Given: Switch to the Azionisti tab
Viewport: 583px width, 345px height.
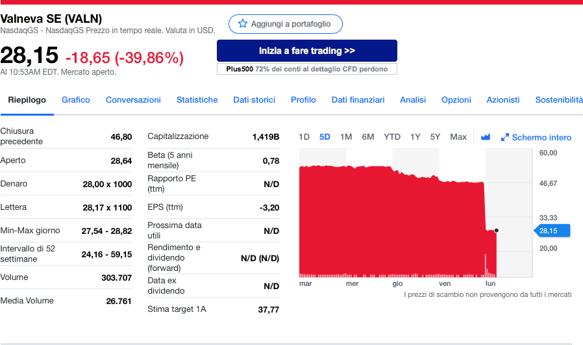Looking at the screenshot, I should pyautogui.click(x=503, y=100).
